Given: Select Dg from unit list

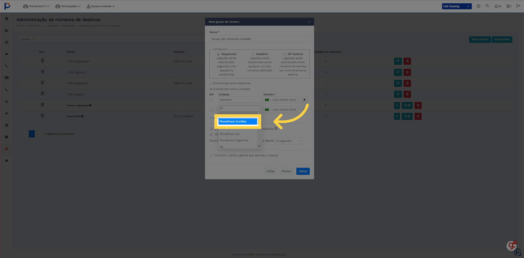Looking at the screenshot, I should coord(238,147).
